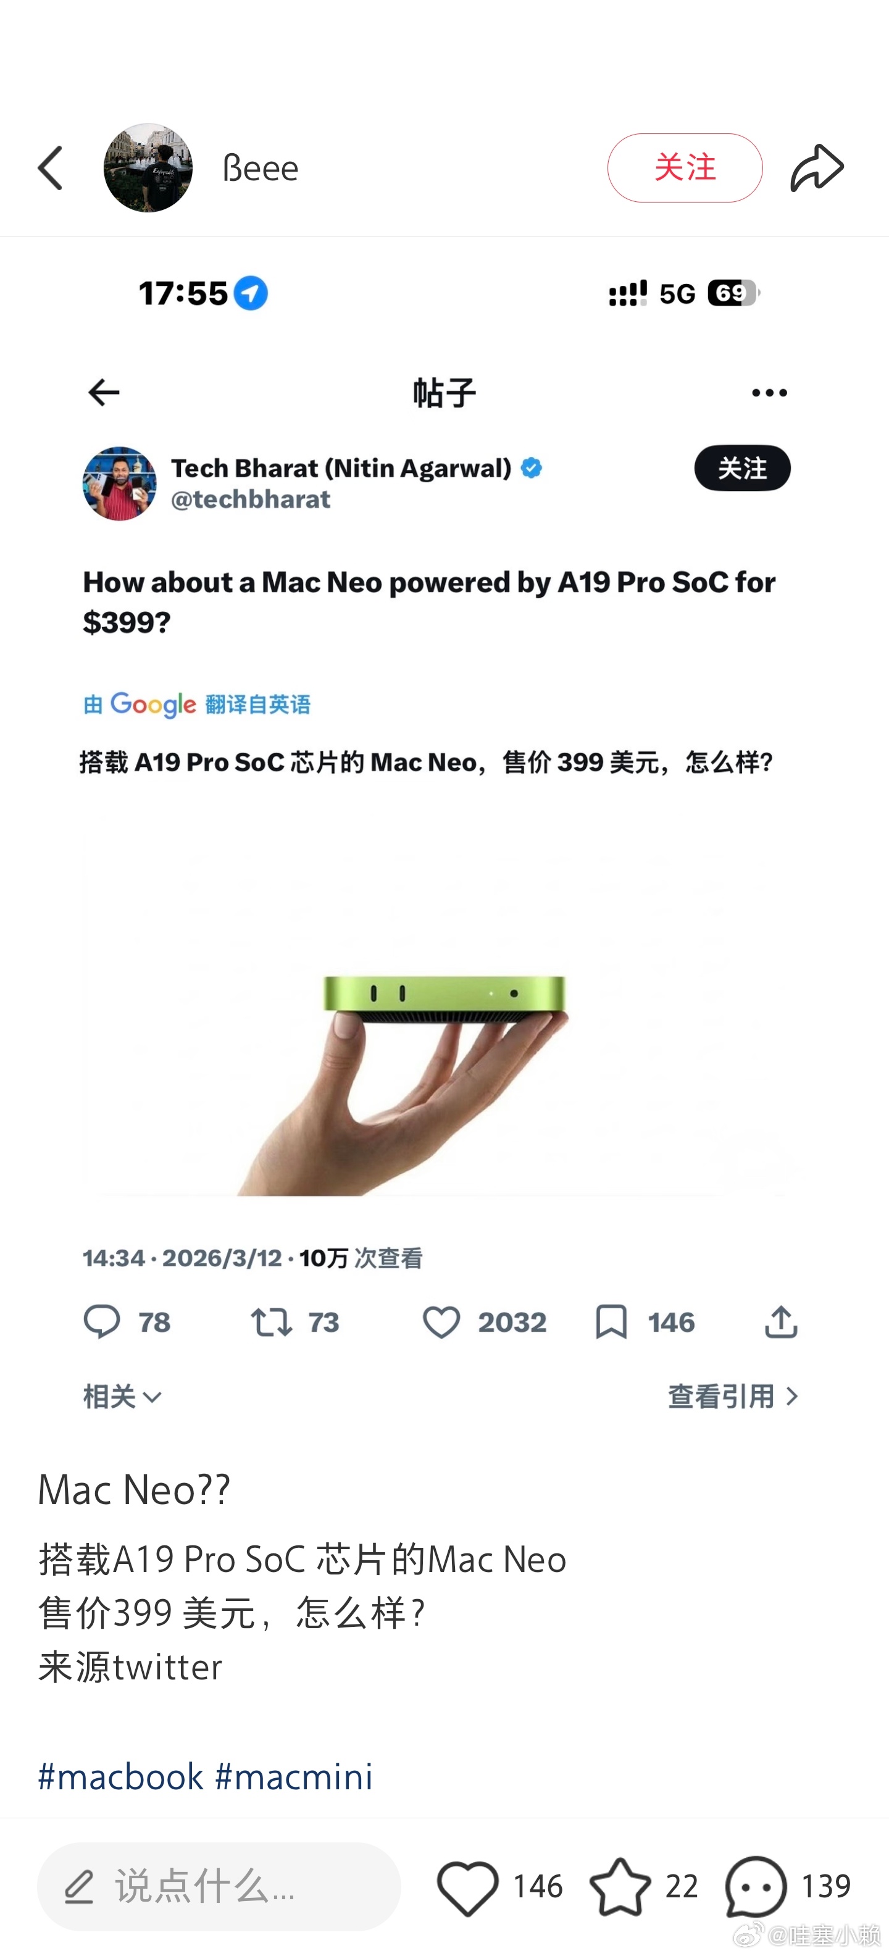This screenshot has height=1956, width=889.
Task: Bookmark the tweet showing 146 saves
Action: pos(645,1322)
